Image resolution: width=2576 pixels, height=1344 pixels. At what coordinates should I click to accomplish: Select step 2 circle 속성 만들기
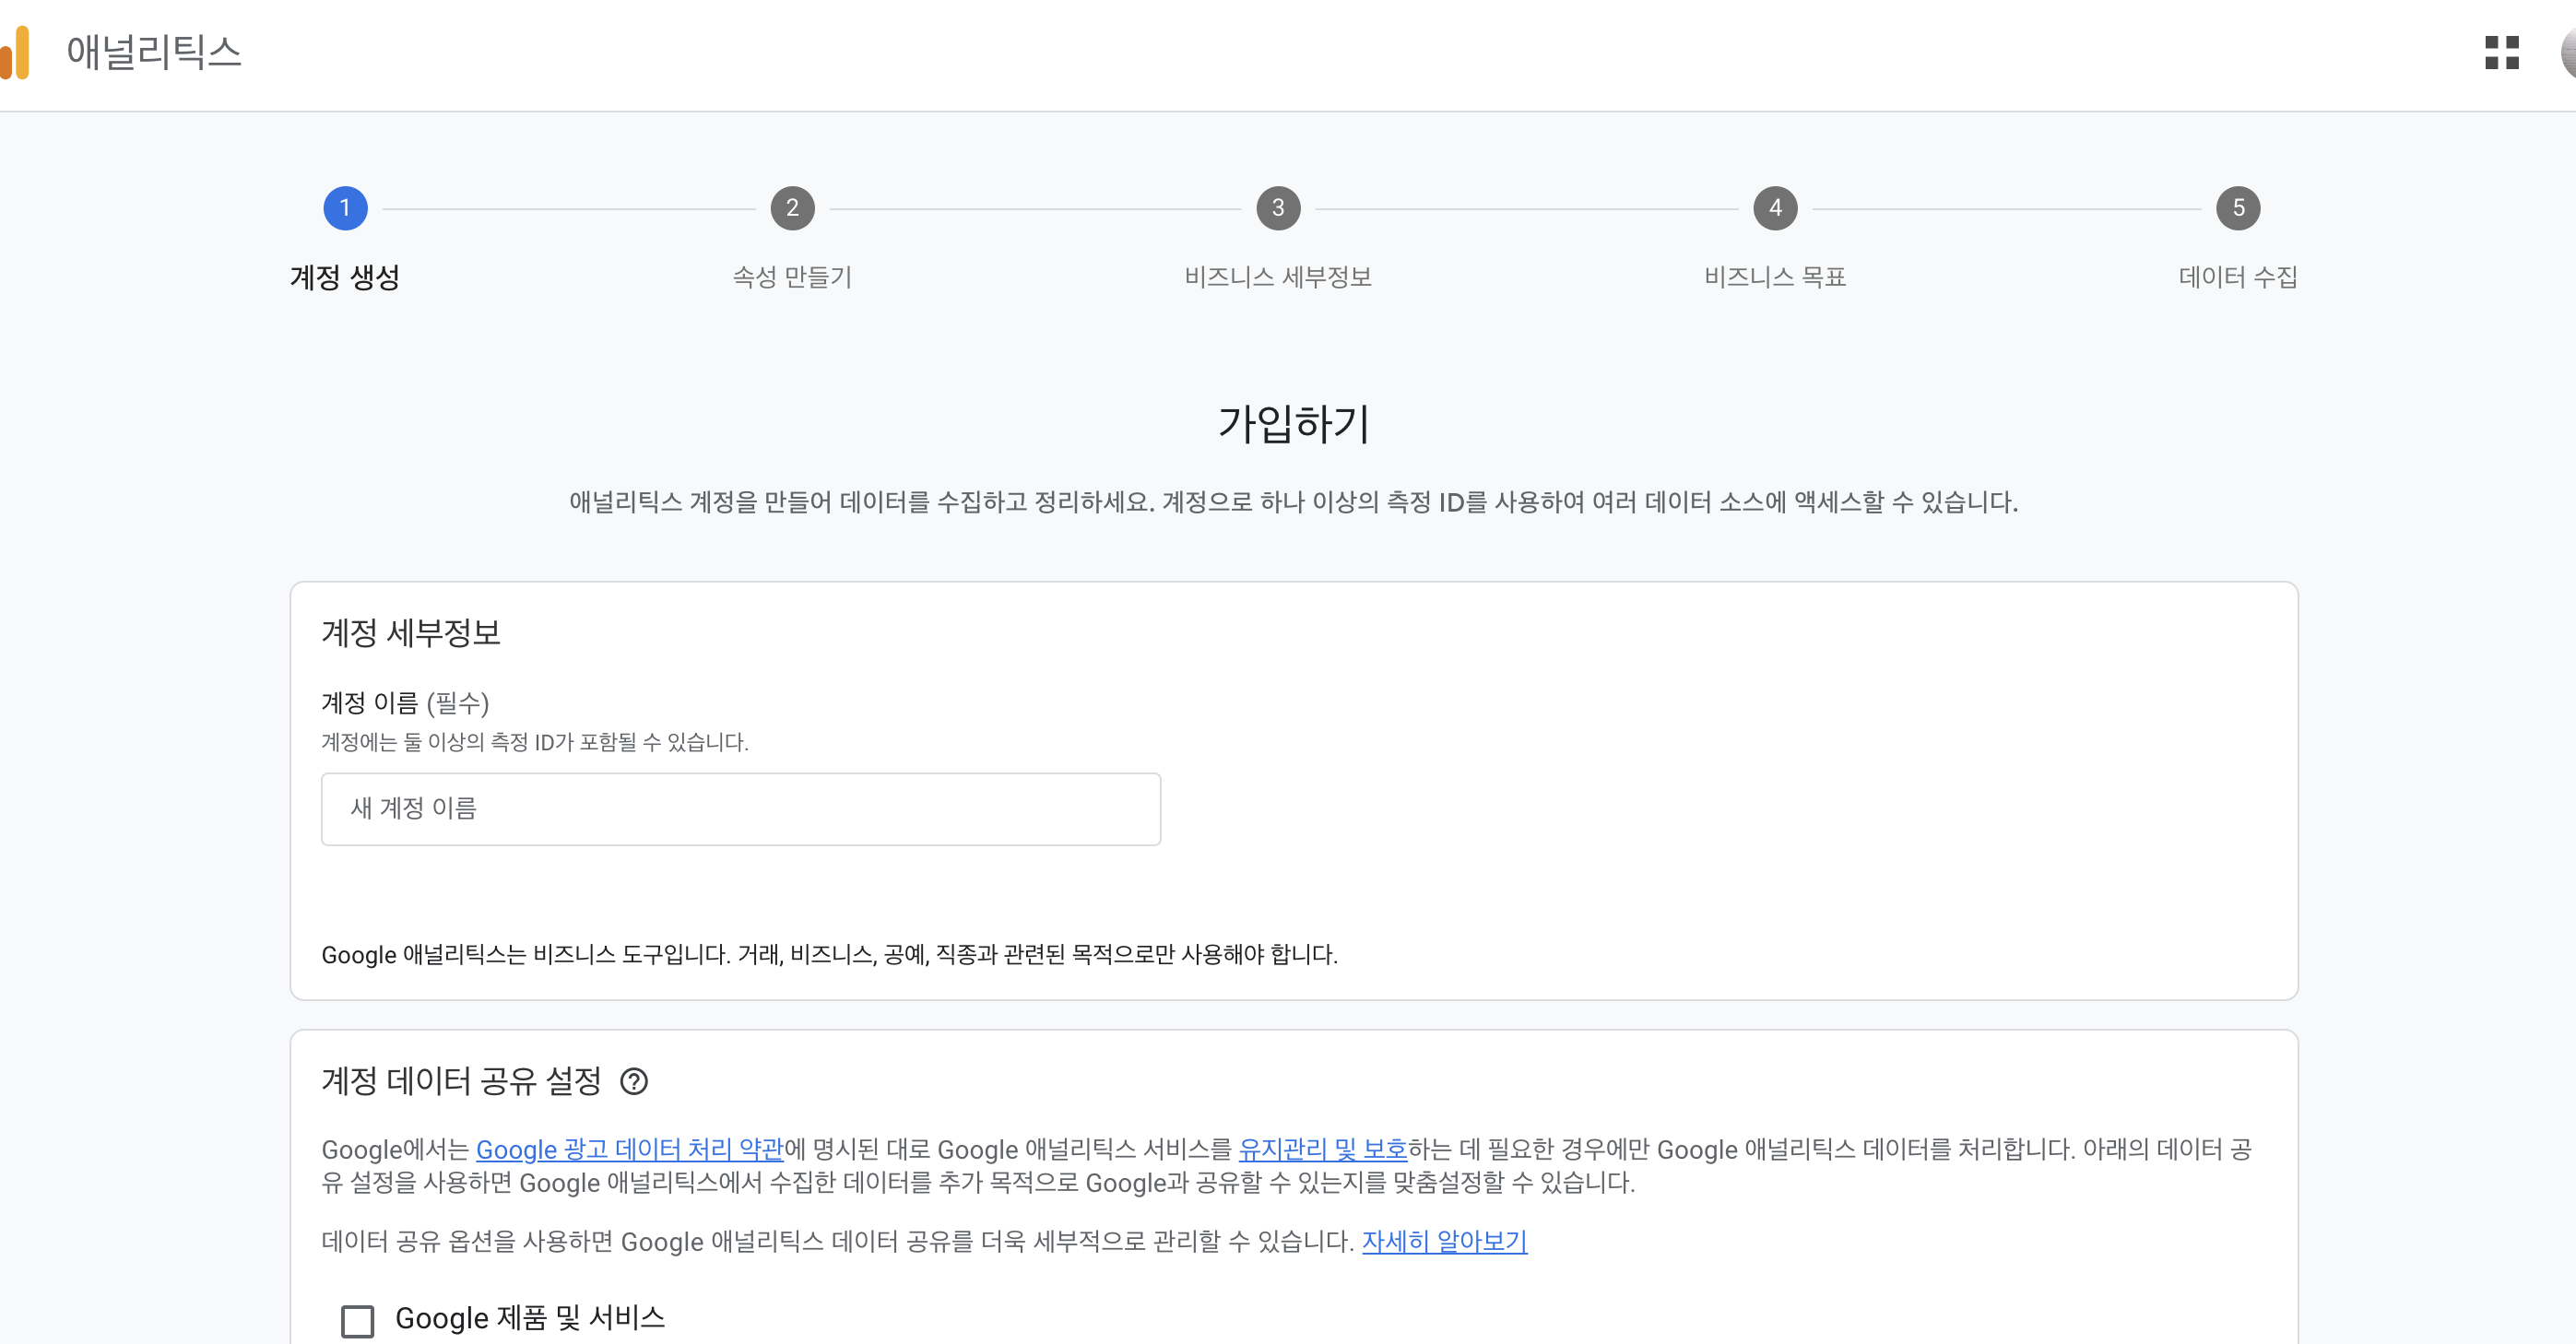point(792,208)
